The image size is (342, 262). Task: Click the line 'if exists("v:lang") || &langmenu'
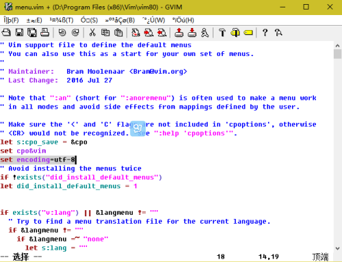[x=79, y=213]
